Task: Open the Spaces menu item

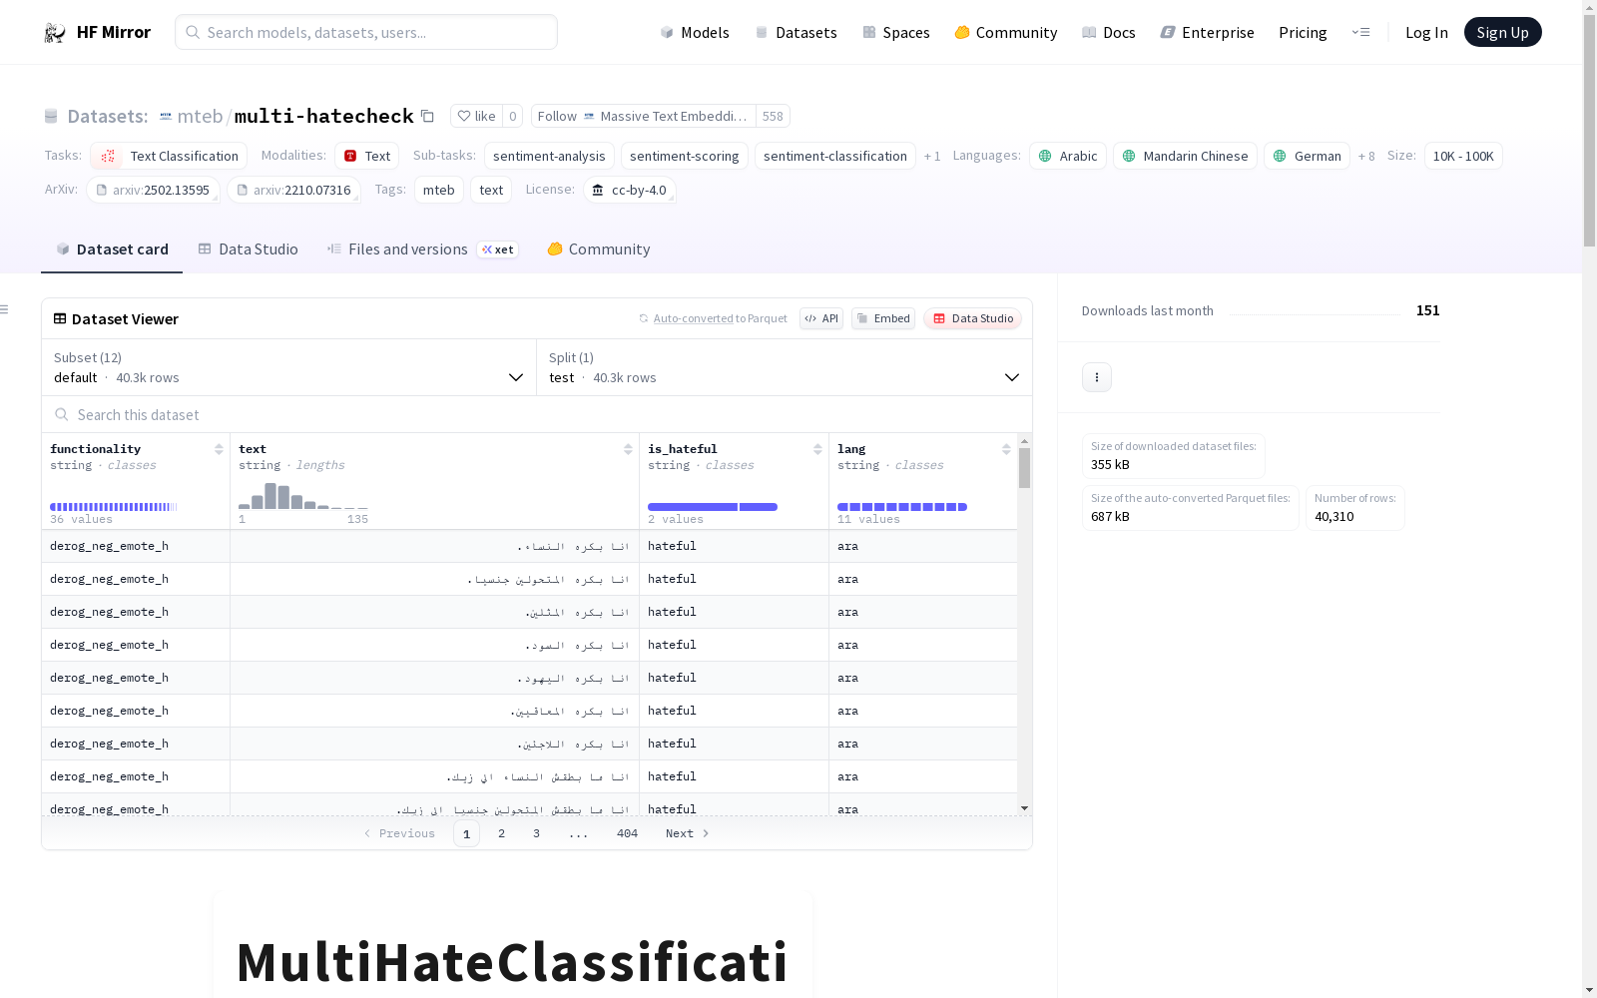Action: [896, 32]
